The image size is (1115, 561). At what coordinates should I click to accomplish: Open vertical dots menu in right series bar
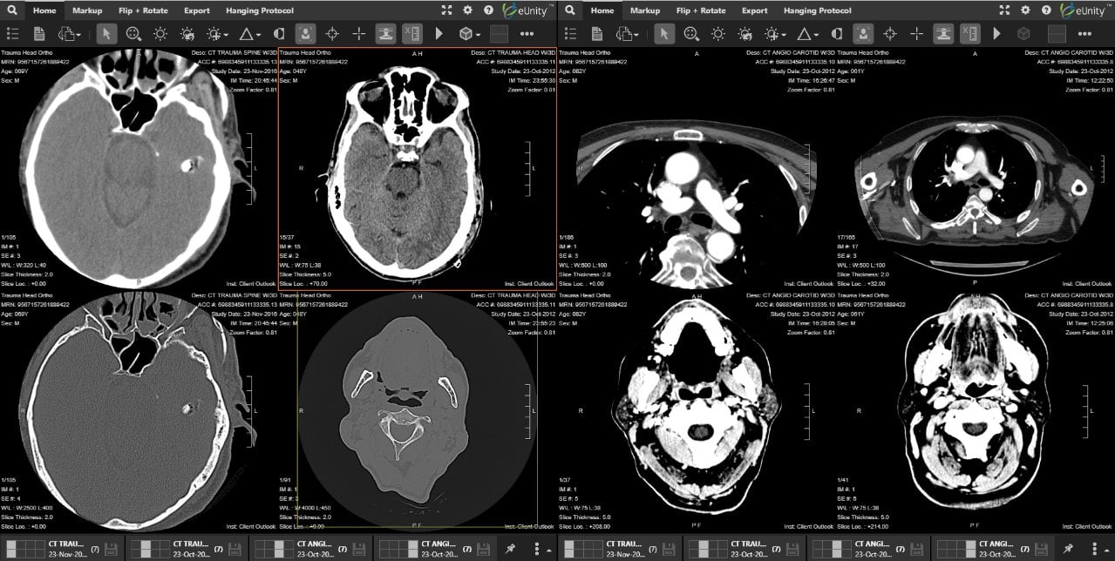tap(1094, 550)
